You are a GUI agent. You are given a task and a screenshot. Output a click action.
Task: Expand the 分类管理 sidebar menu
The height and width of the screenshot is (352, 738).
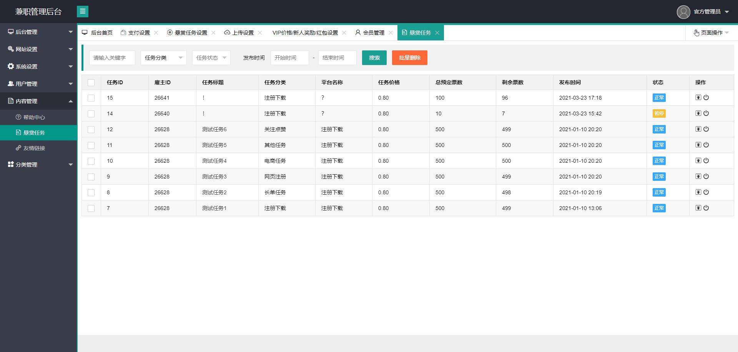coord(38,165)
